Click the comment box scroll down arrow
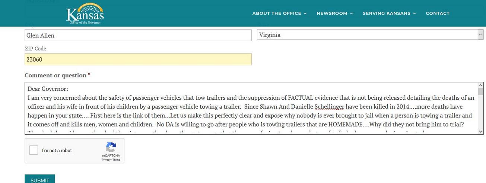This screenshot has width=486, height=183. [480, 131]
